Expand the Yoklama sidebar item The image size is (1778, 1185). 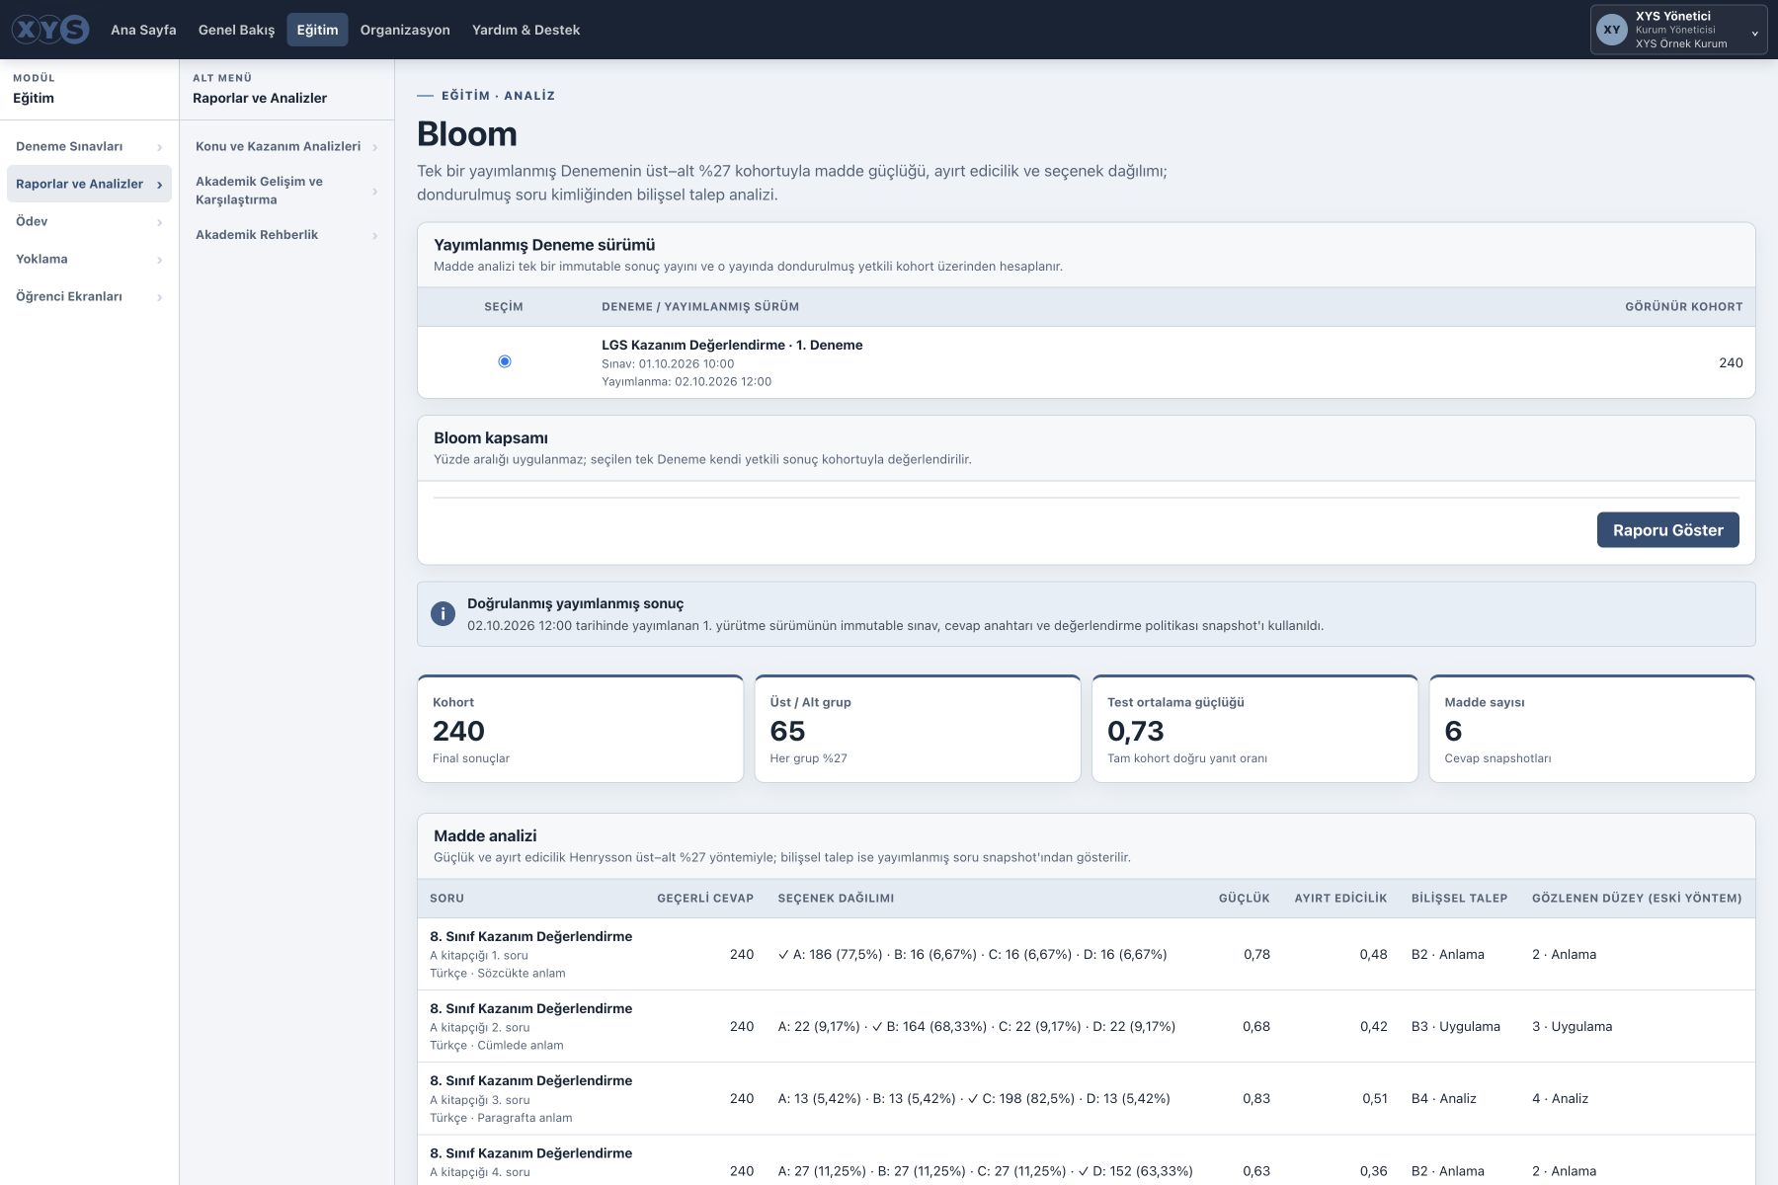89,259
